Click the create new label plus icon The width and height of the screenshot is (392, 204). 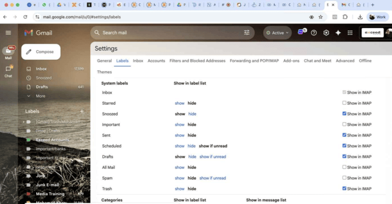tap(82, 111)
